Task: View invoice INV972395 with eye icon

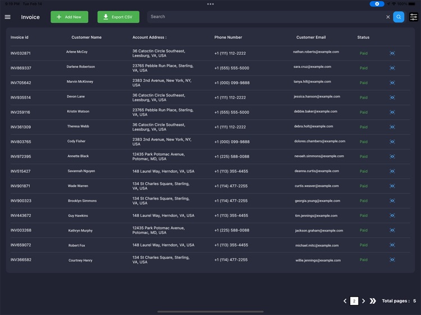Action: point(392,156)
